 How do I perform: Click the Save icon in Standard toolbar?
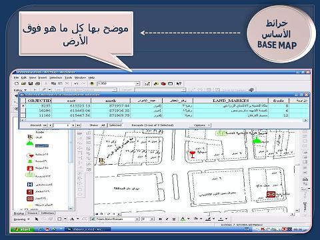(31, 84)
